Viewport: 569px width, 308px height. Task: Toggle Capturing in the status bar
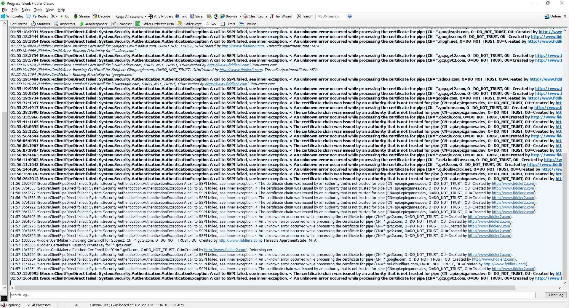tap(11, 305)
